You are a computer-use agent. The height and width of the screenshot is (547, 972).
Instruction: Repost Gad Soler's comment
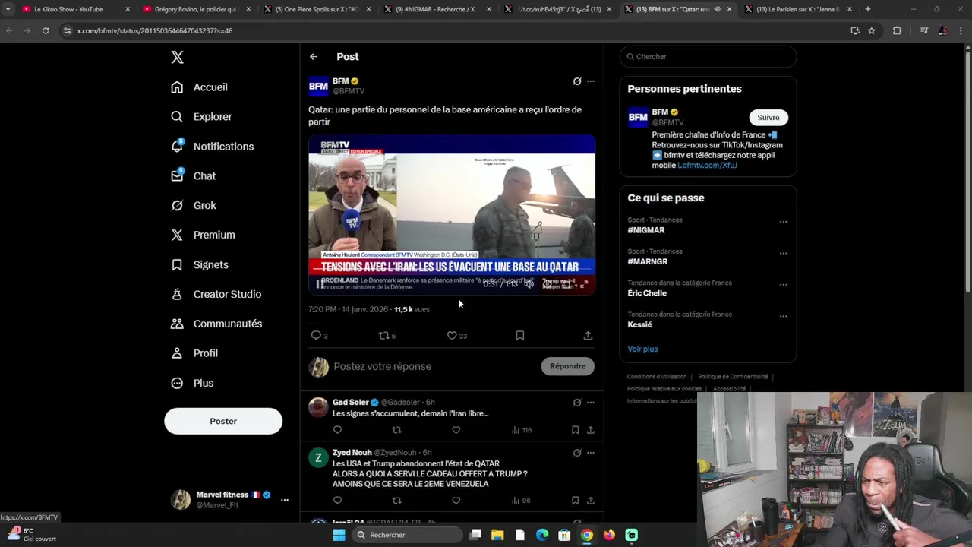point(396,430)
